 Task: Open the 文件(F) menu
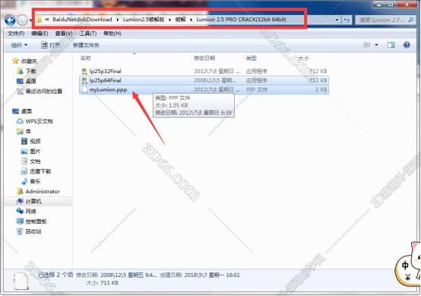16,33
